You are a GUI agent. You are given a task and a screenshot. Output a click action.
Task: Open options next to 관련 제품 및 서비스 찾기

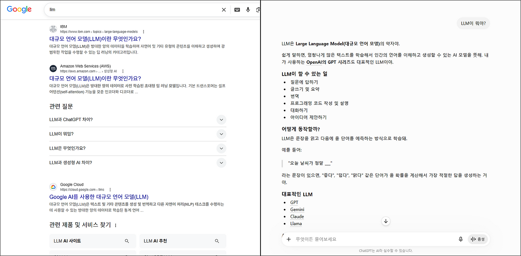(116, 225)
